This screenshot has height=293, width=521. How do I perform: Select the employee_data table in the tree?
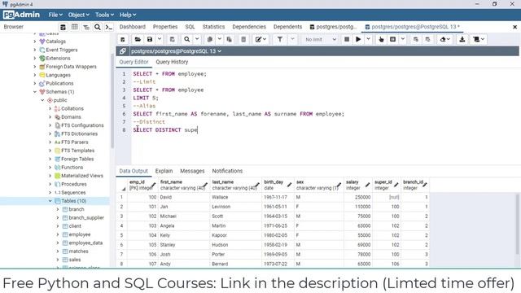pos(85,243)
